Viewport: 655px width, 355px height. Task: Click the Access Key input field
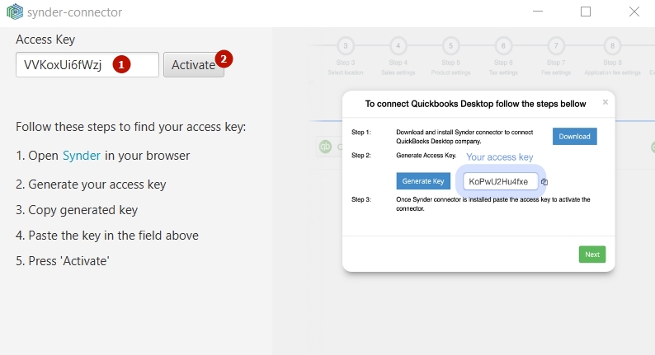(87, 65)
